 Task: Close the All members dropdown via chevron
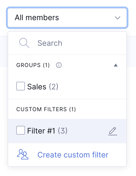(x=118, y=18)
